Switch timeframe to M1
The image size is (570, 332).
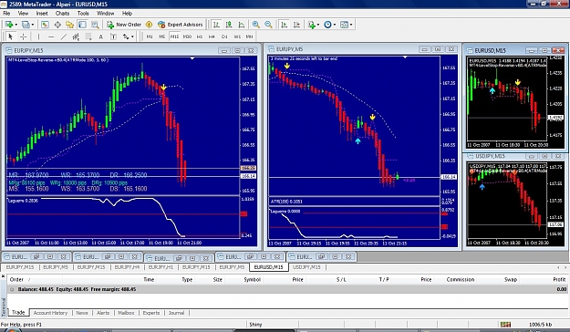click(x=150, y=36)
